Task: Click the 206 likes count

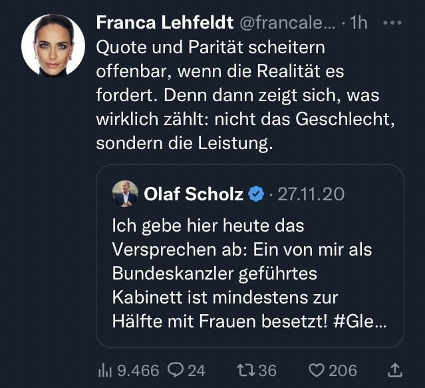Action: pyautogui.click(x=342, y=370)
